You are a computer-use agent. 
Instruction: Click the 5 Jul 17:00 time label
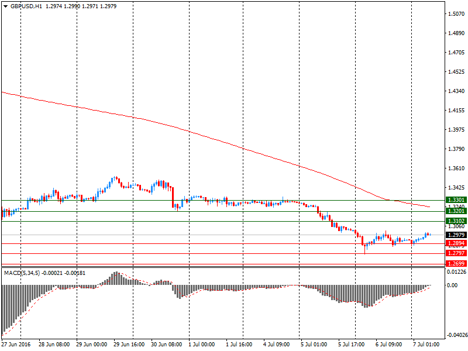[x=352, y=345]
